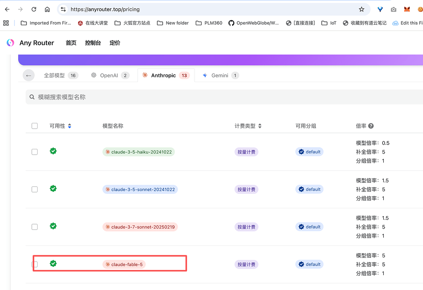Click default group tag in claude-3-7-sonnet row

click(309, 226)
